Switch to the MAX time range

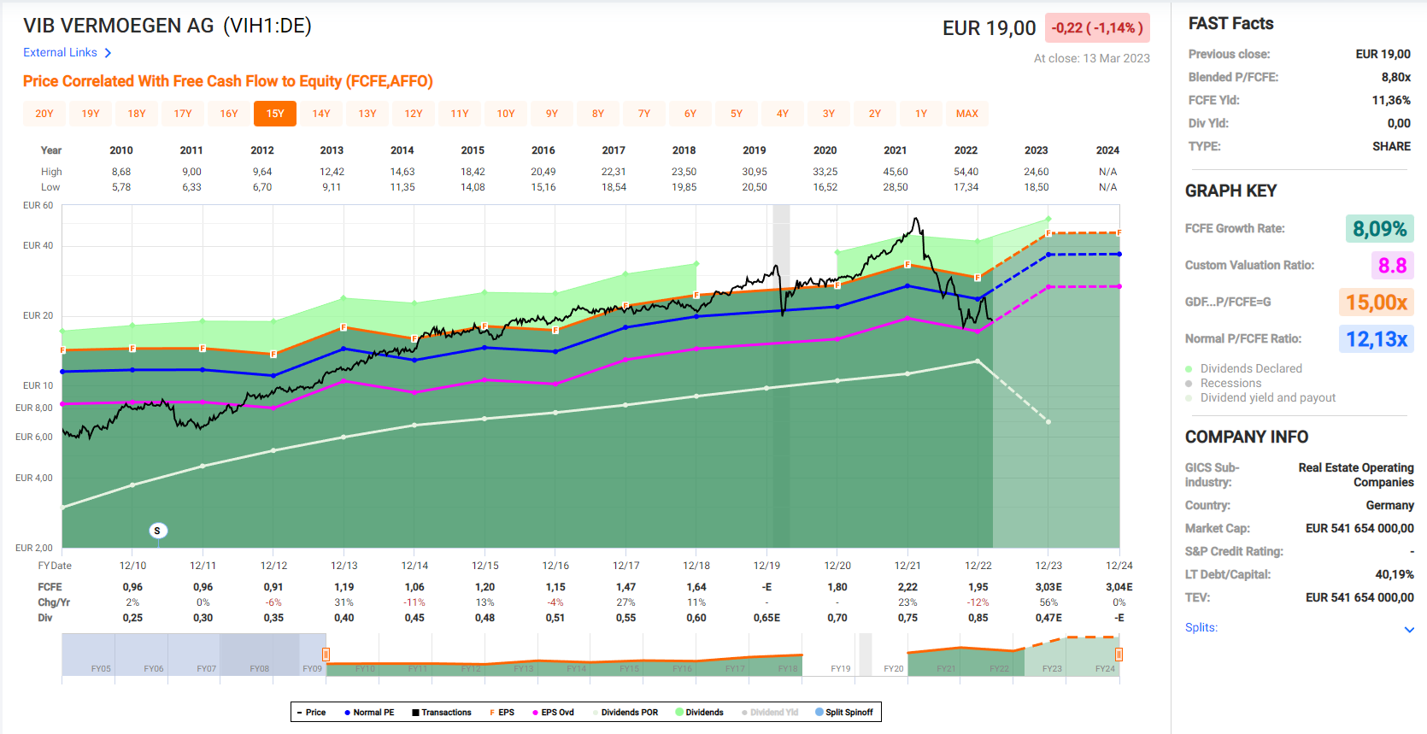point(966,114)
